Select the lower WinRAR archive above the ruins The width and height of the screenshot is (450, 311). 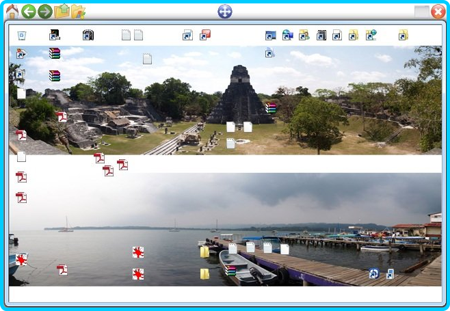click(x=55, y=76)
